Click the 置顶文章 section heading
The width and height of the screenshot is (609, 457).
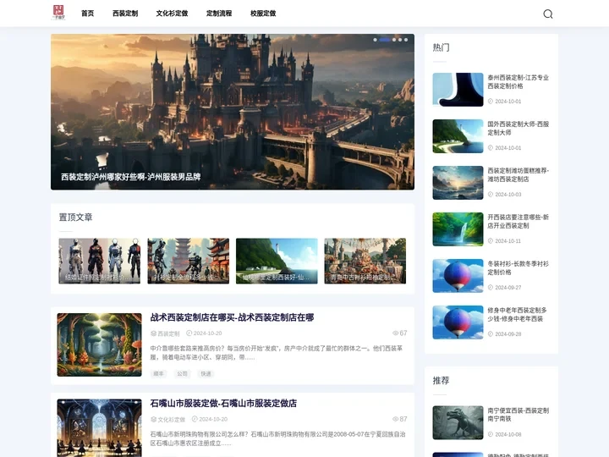coord(76,217)
